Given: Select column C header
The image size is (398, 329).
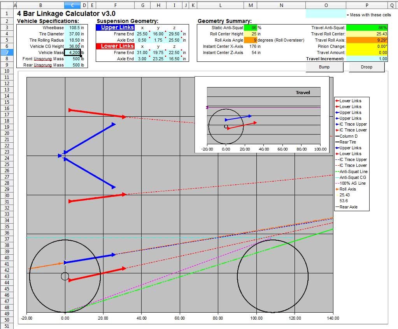Looking at the screenshot, I should (x=73, y=5).
